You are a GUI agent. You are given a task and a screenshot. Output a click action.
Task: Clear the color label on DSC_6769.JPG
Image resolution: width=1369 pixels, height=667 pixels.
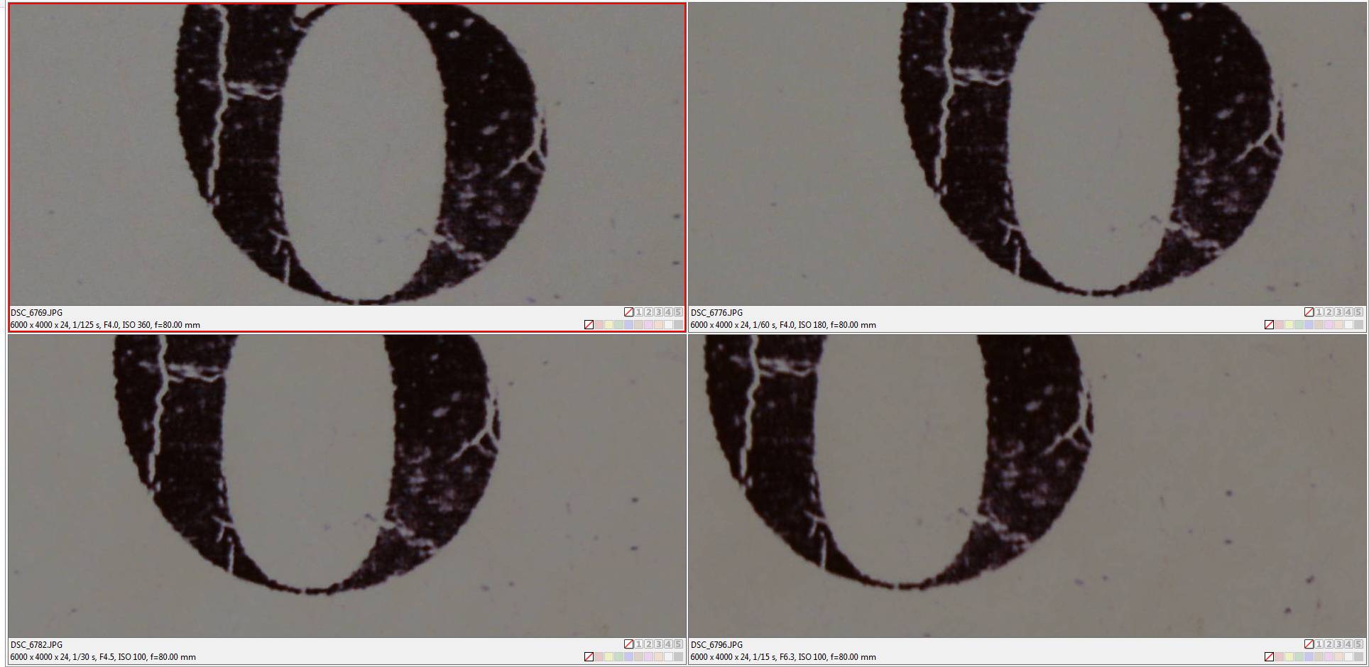[x=589, y=325]
